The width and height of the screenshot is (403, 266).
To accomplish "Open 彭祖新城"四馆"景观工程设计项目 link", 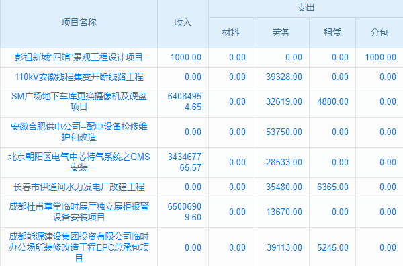I will pos(79,57).
